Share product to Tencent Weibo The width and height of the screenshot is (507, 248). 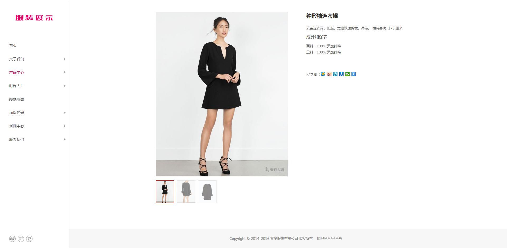335,74
